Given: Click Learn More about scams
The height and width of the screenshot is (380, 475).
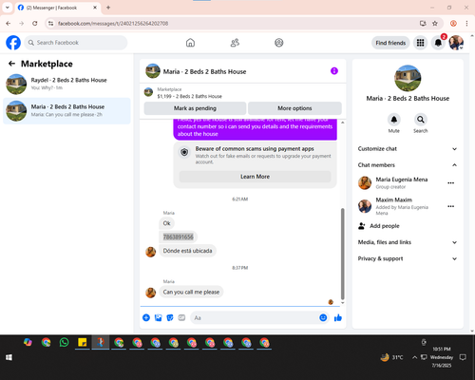Looking at the screenshot, I should click(256, 177).
